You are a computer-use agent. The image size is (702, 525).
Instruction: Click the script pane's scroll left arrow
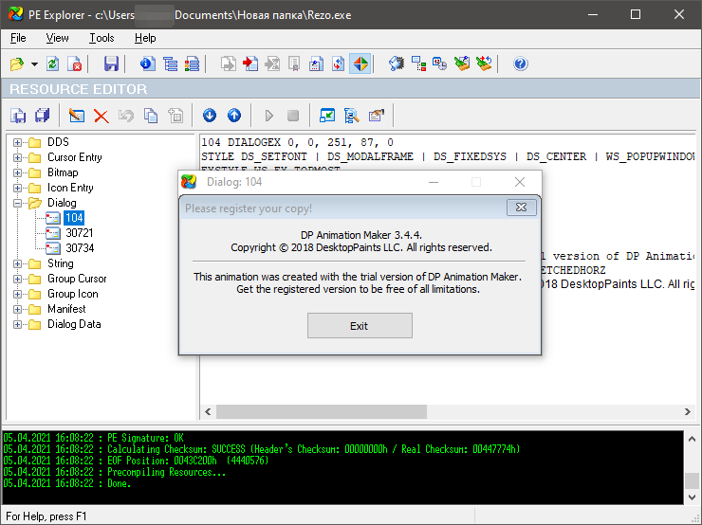pyautogui.click(x=208, y=412)
